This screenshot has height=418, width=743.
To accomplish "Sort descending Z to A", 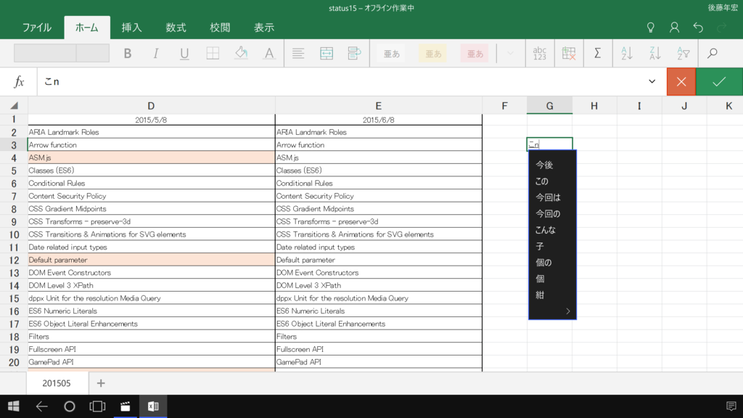I will coord(655,53).
